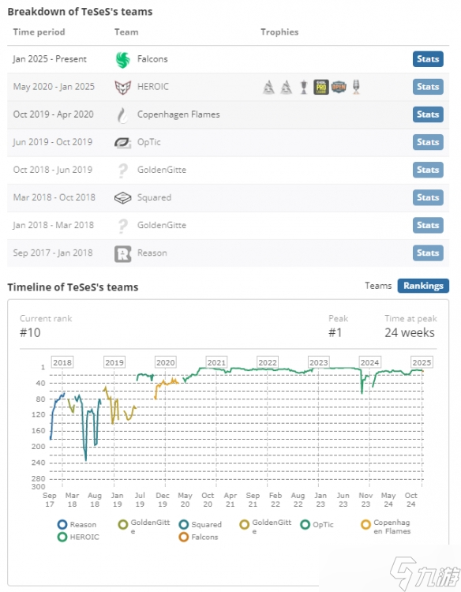Open Stats for Copenhagen Flames
Screen dimensions: 461x592
coord(428,114)
